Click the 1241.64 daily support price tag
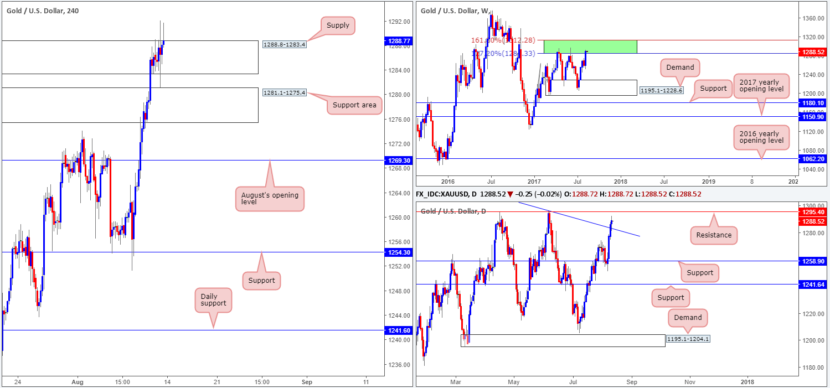The height and width of the screenshot is (388, 830). pos(814,284)
